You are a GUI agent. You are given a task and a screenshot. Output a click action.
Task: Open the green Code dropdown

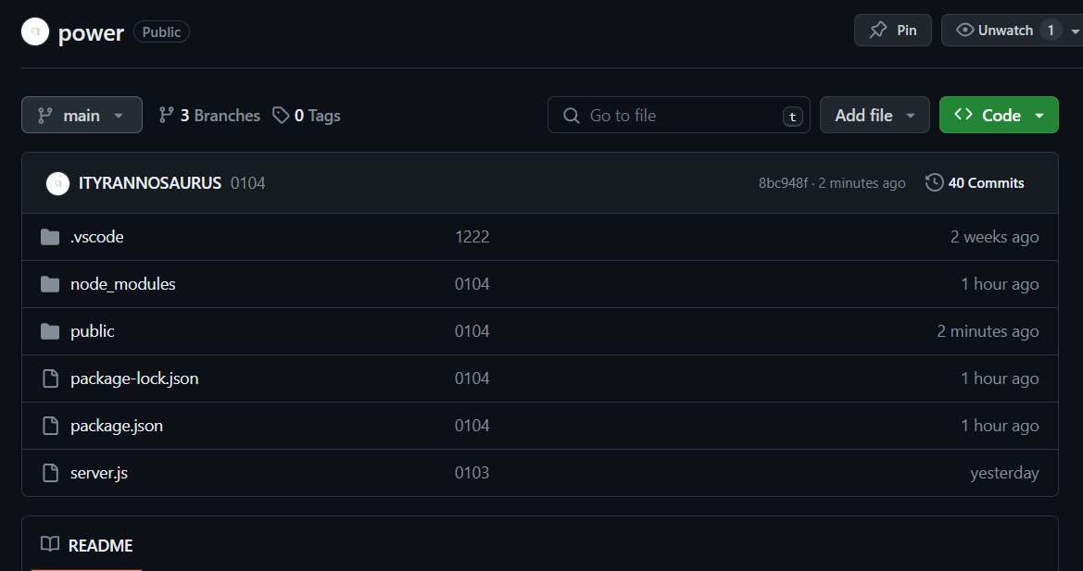999,115
